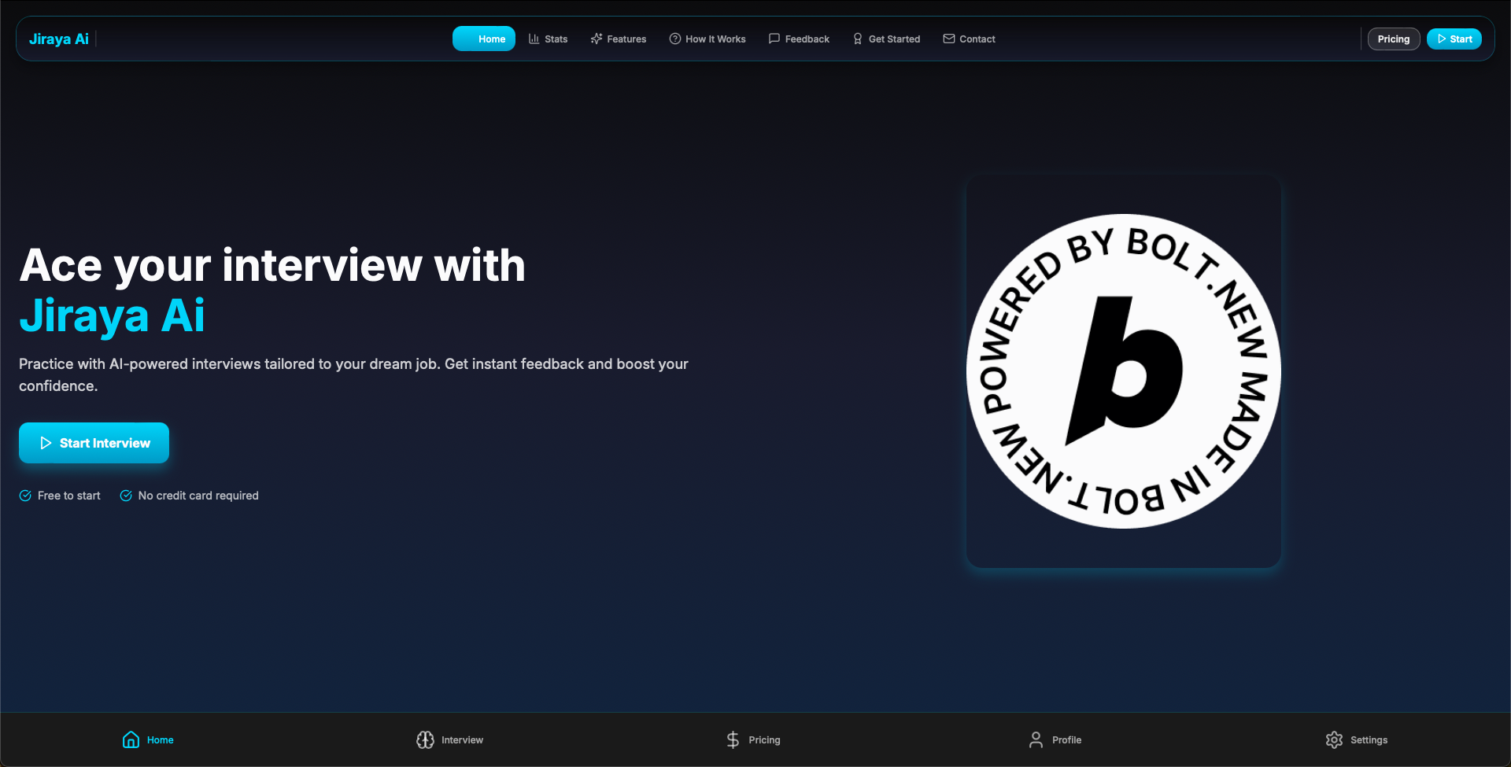Click the Jiraya Ai logo in navbar
Screen dimensions: 1511x767
59,39
